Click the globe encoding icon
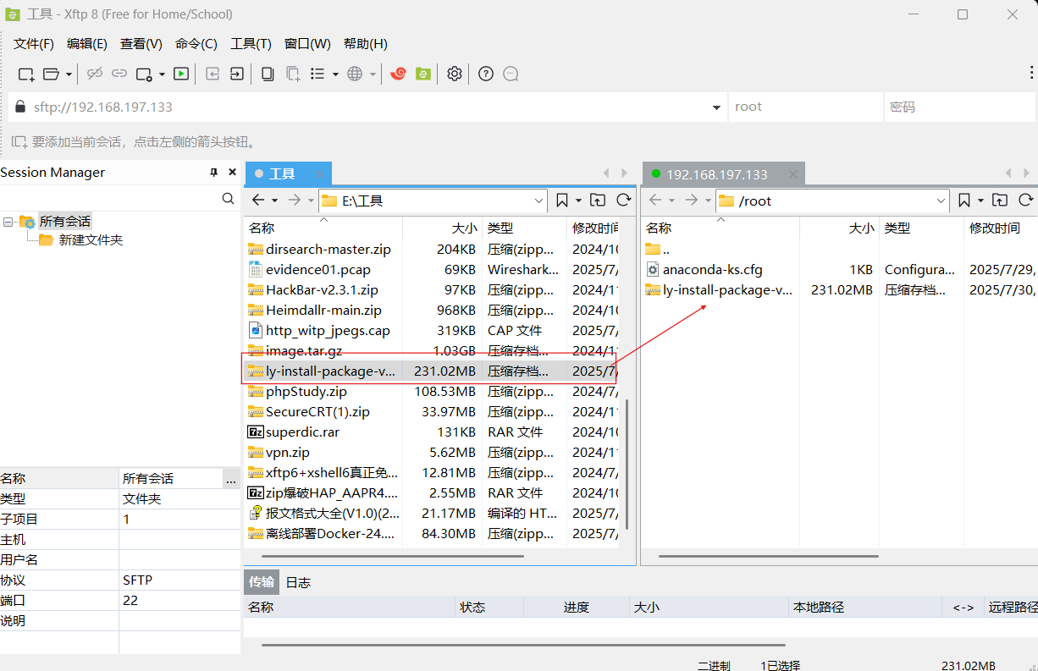This screenshot has width=1038, height=671. pyautogui.click(x=355, y=74)
